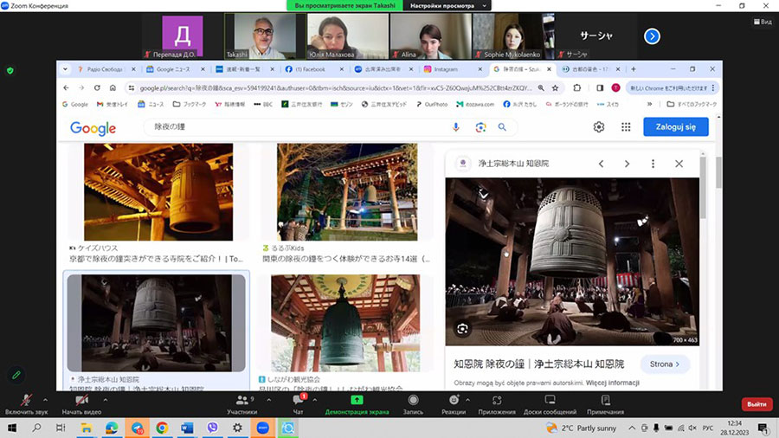The image size is (779, 438).
Task: Show next participants with blue arrow
Action: coord(652,36)
